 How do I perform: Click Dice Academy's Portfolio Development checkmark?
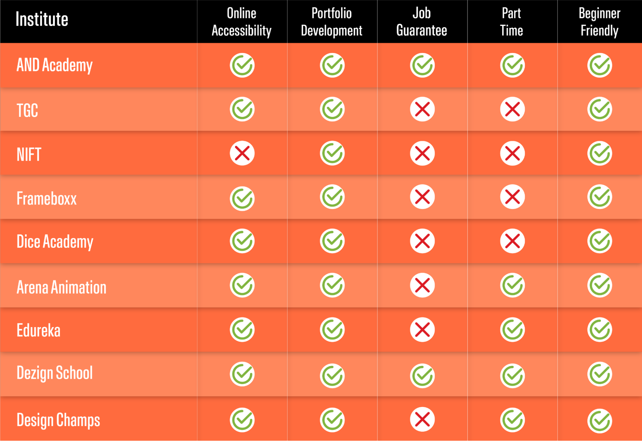[x=332, y=241]
